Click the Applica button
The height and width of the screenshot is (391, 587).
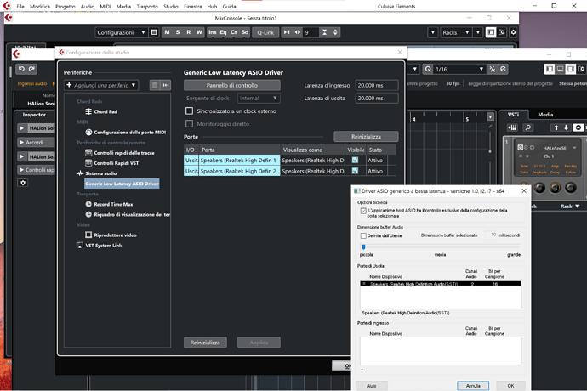(259, 343)
